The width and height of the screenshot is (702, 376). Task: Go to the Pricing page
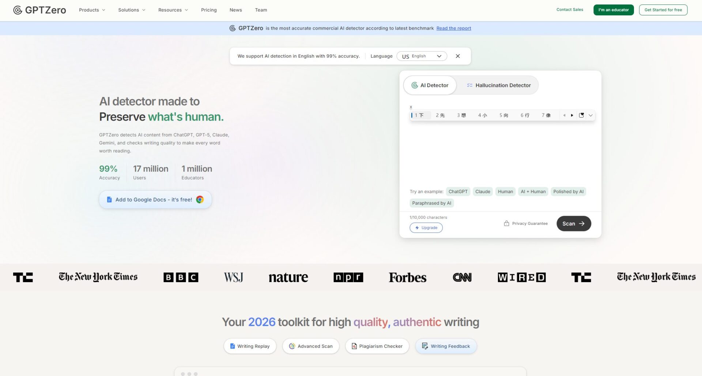pyautogui.click(x=209, y=10)
